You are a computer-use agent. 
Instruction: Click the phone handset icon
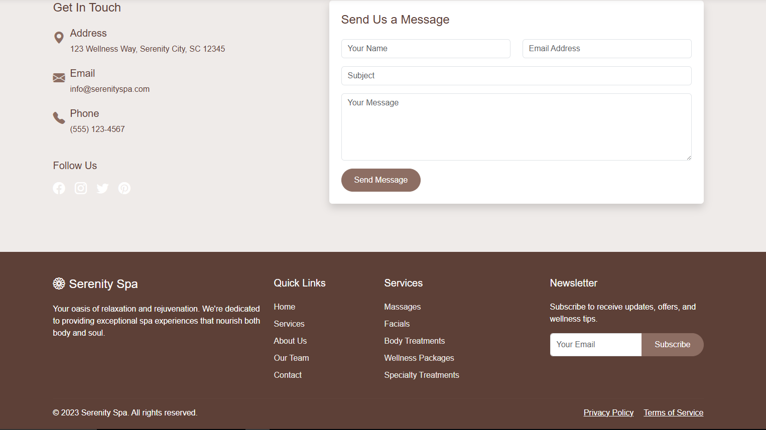pyautogui.click(x=59, y=118)
